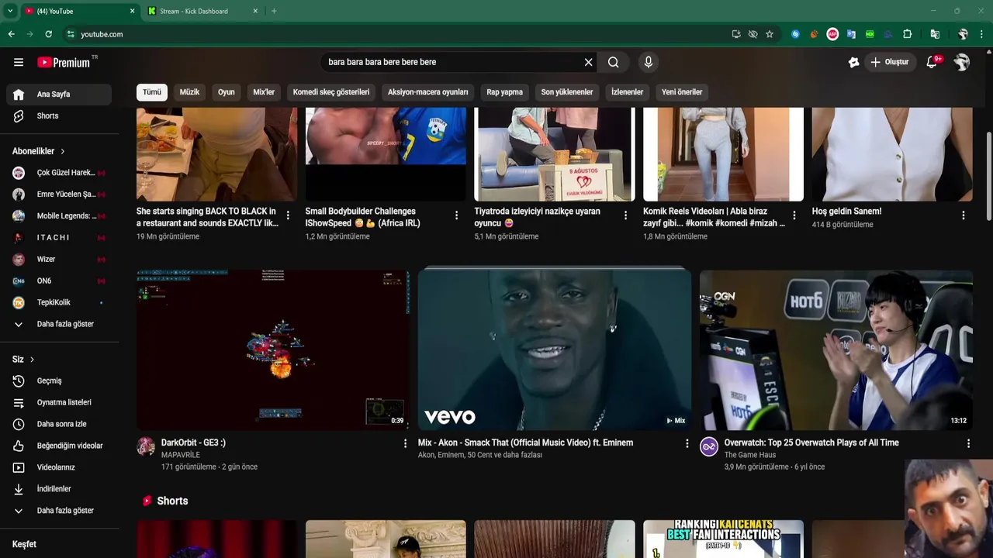Open Emre Yücelen channel subscription
The height and width of the screenshot is (558, 993).
59,195
